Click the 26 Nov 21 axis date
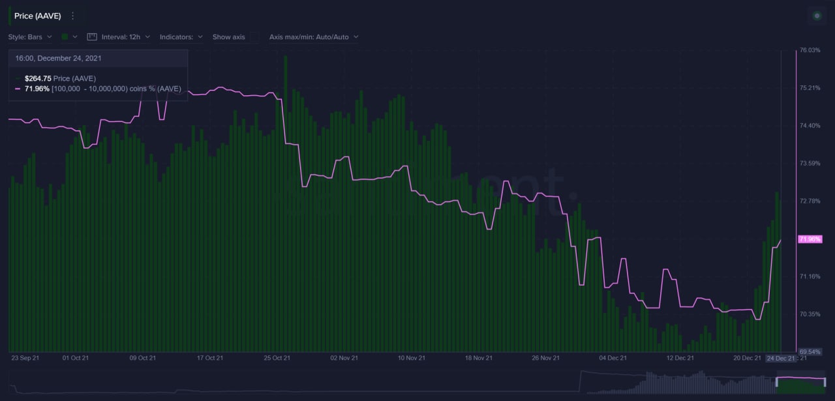This screenshot has height=401, width=835. (546, 358)
